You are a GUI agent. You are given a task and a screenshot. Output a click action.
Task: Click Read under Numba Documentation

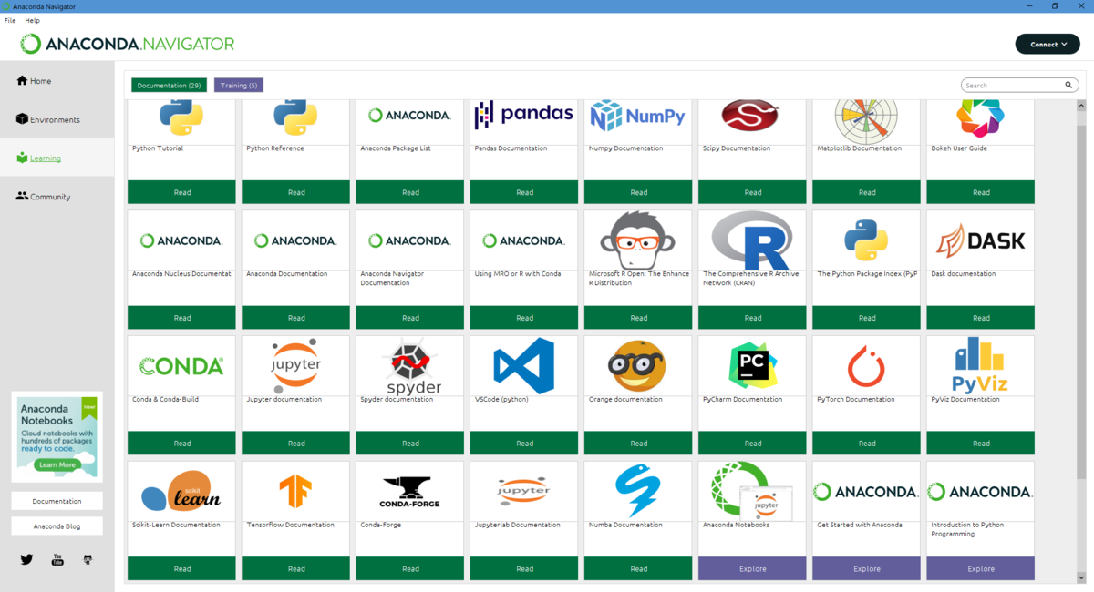638,568
